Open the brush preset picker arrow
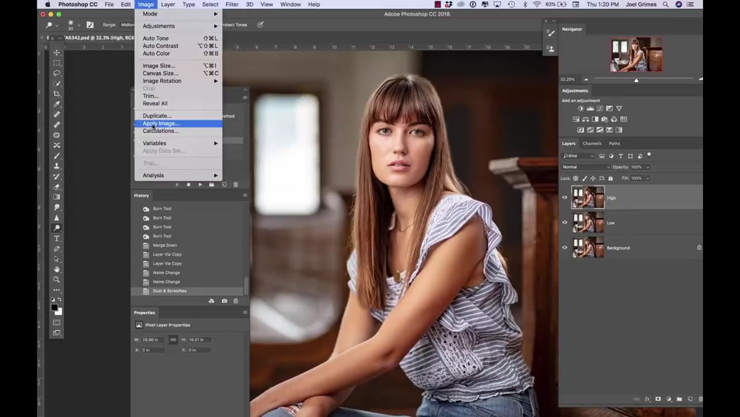This screenshot has height=417, width=740. click(80, 25)
